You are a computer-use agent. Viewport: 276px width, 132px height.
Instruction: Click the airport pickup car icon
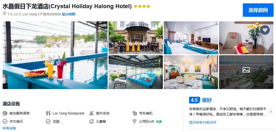134,113
